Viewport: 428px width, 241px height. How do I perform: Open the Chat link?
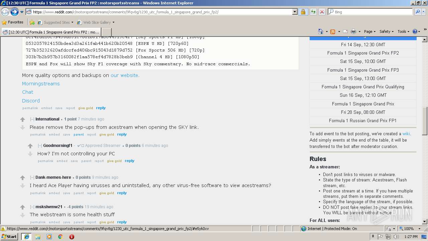(x=28, y=92)
